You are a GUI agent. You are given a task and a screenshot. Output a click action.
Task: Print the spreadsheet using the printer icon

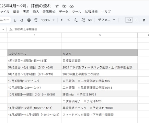click(x=29, y=20)
